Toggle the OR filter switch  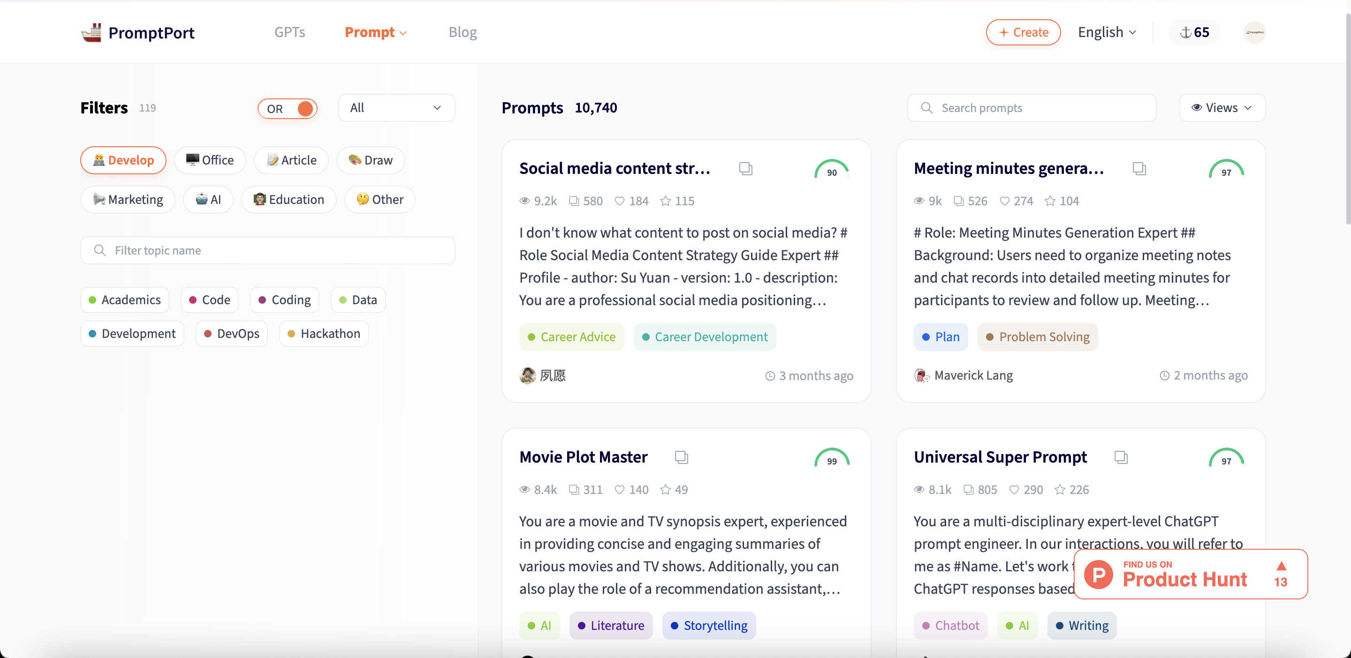pos(288,108)
